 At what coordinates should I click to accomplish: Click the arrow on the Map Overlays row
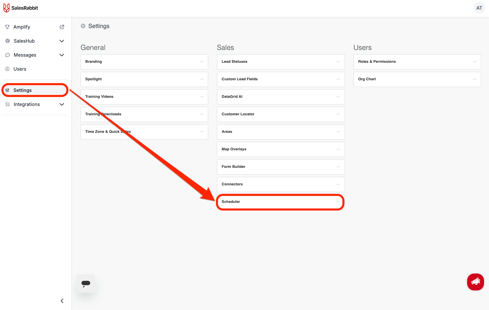pyautogui.click(x=338, y=149)
